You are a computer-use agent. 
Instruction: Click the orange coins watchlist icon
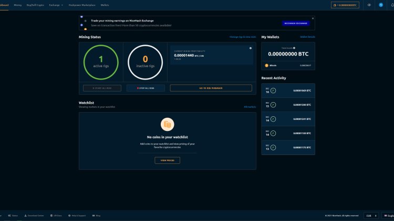[x=167, y=125]
